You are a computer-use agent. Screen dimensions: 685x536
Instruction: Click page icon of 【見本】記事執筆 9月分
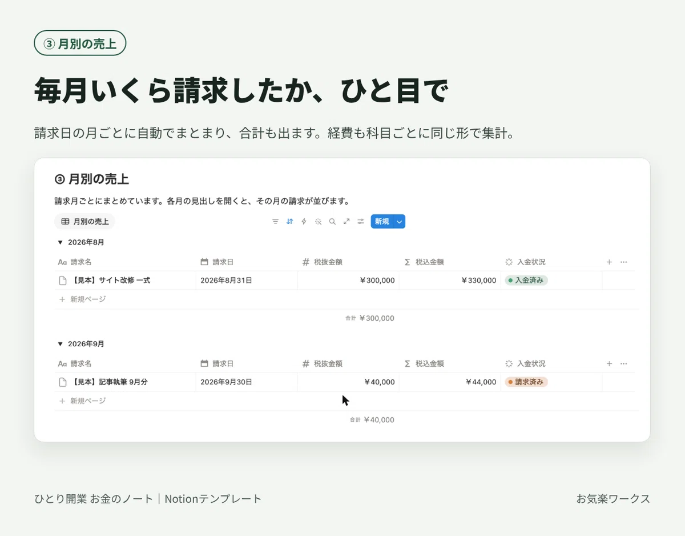[63, 382]
